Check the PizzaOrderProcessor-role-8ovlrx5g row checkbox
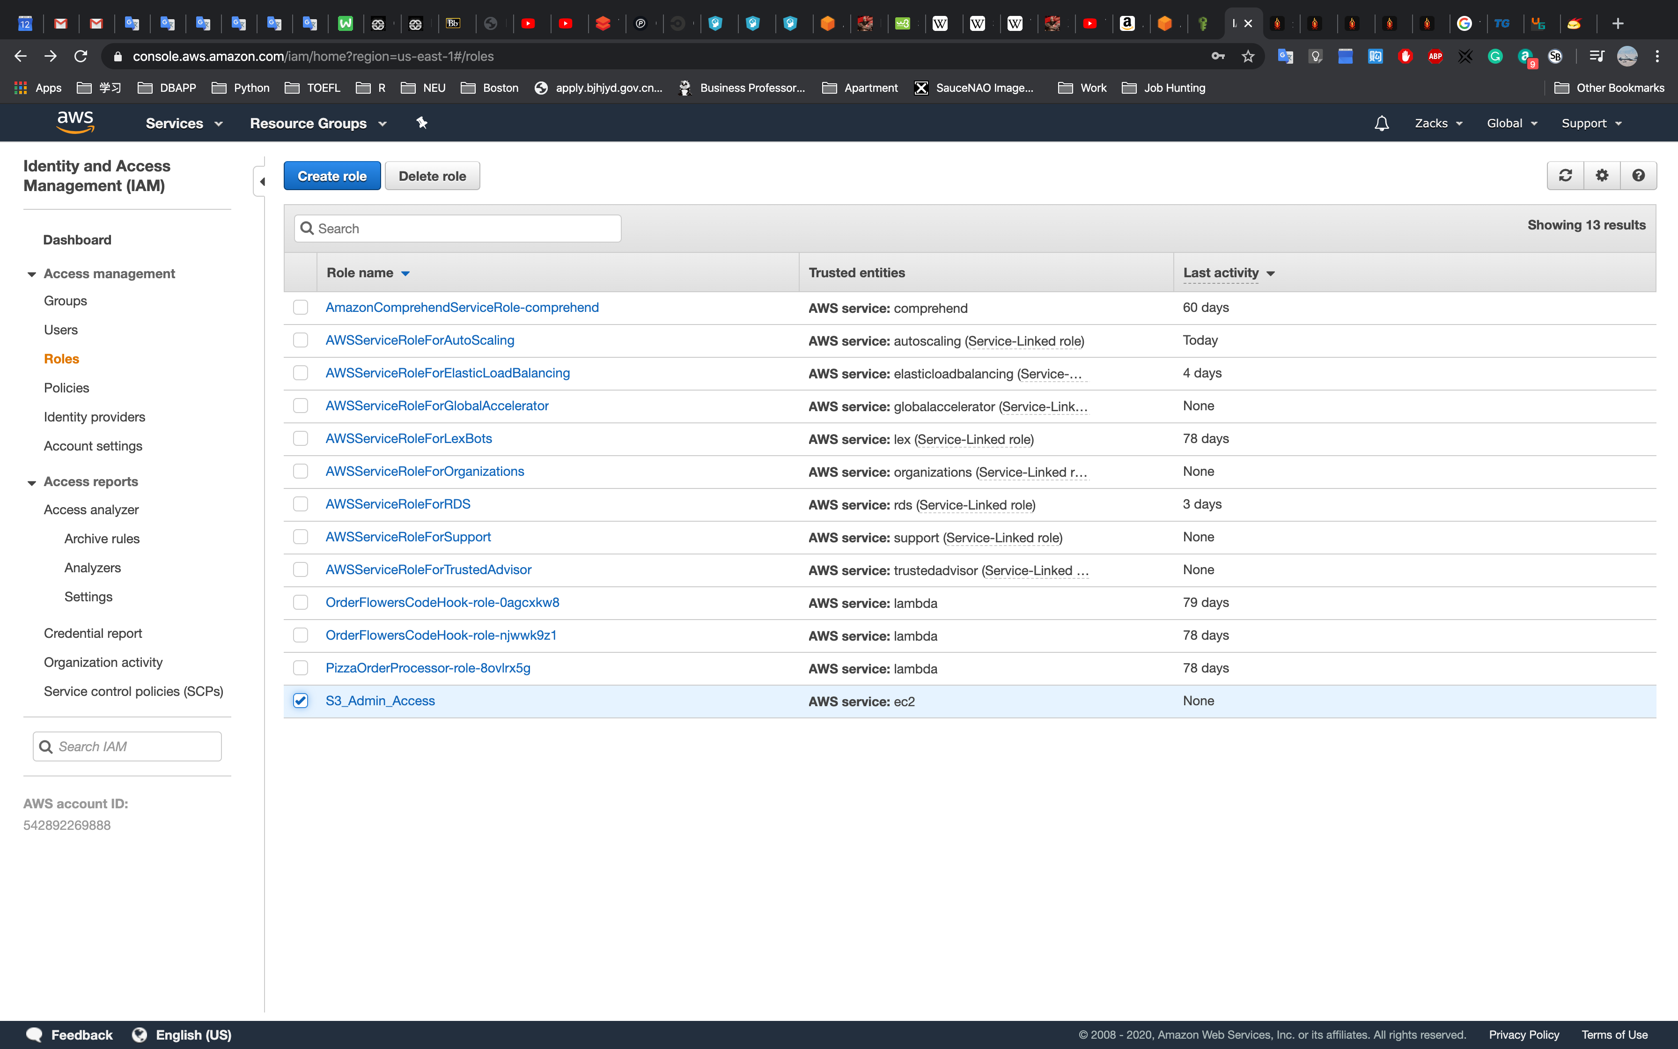1678x1049 pixels. coord(300,668)
